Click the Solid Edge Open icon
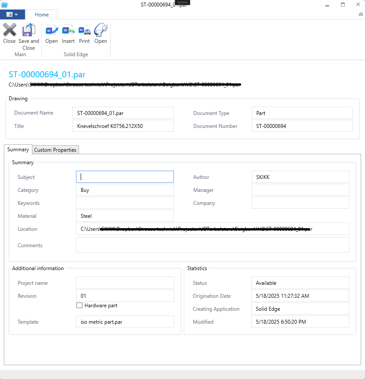Viewport: 365px width, 379px height. (x=51, y=31)
